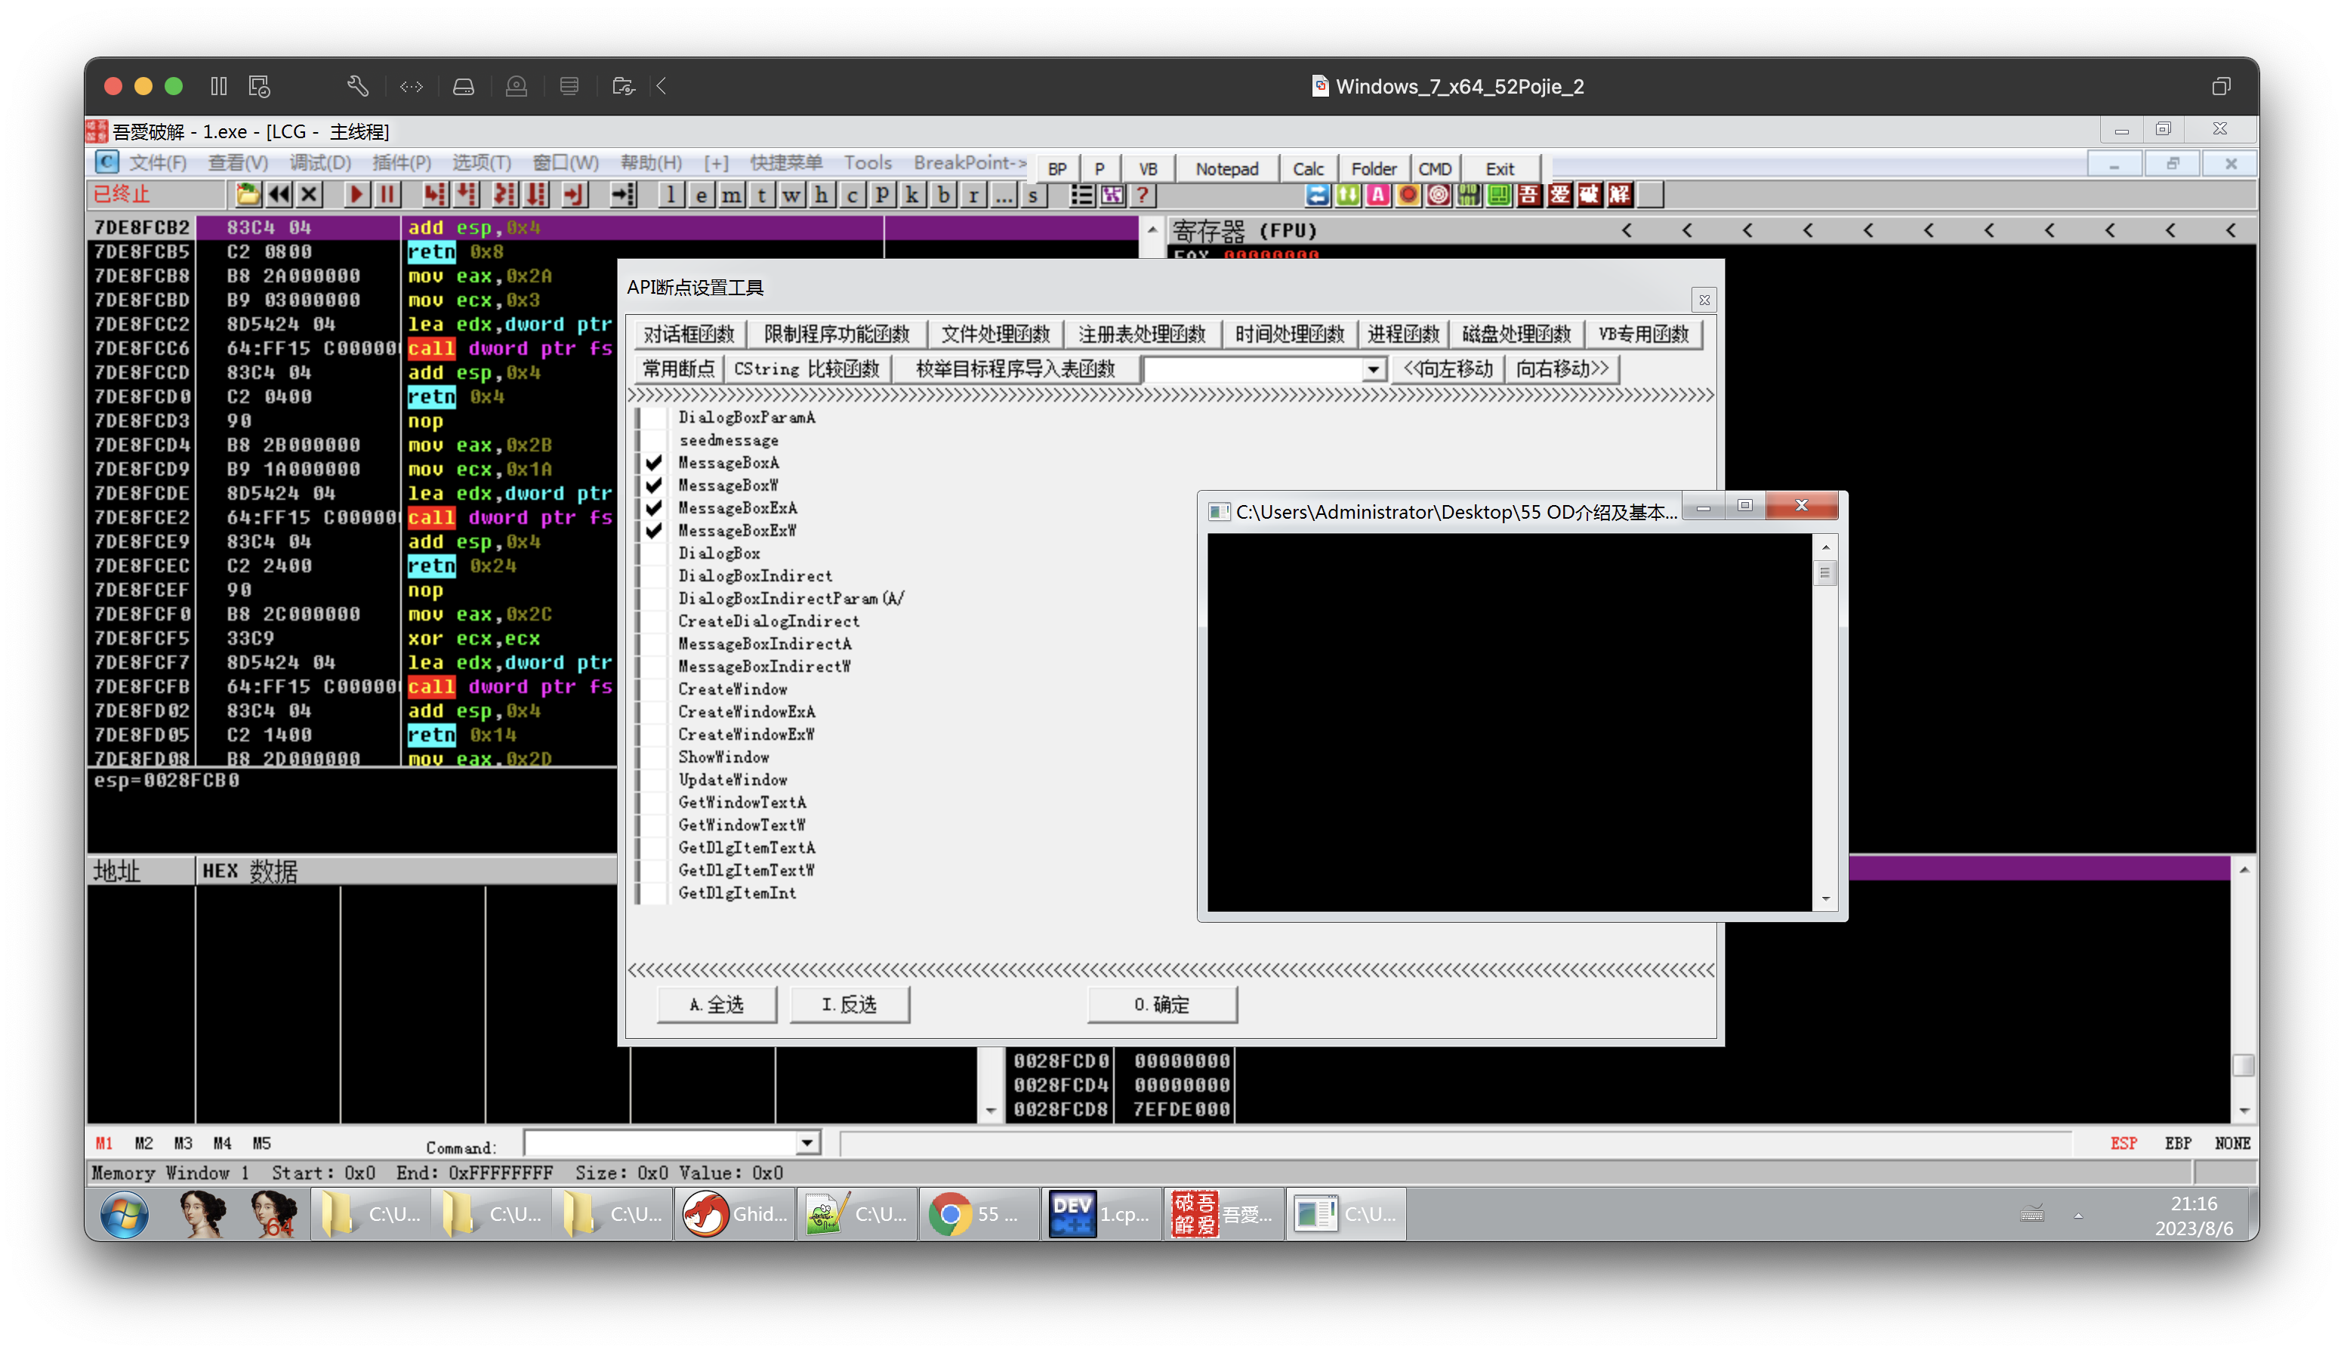Click the red question mark help icon
This screenshot has height=1353, width=2344.
(x=1143, y=195)
